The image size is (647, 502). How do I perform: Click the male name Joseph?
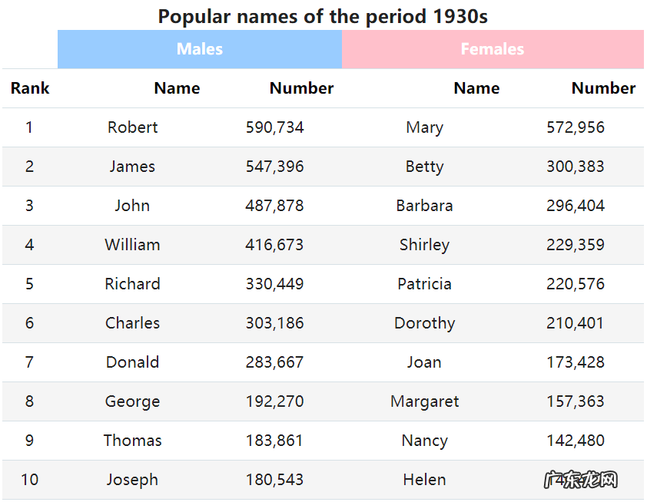coord(133,480)
